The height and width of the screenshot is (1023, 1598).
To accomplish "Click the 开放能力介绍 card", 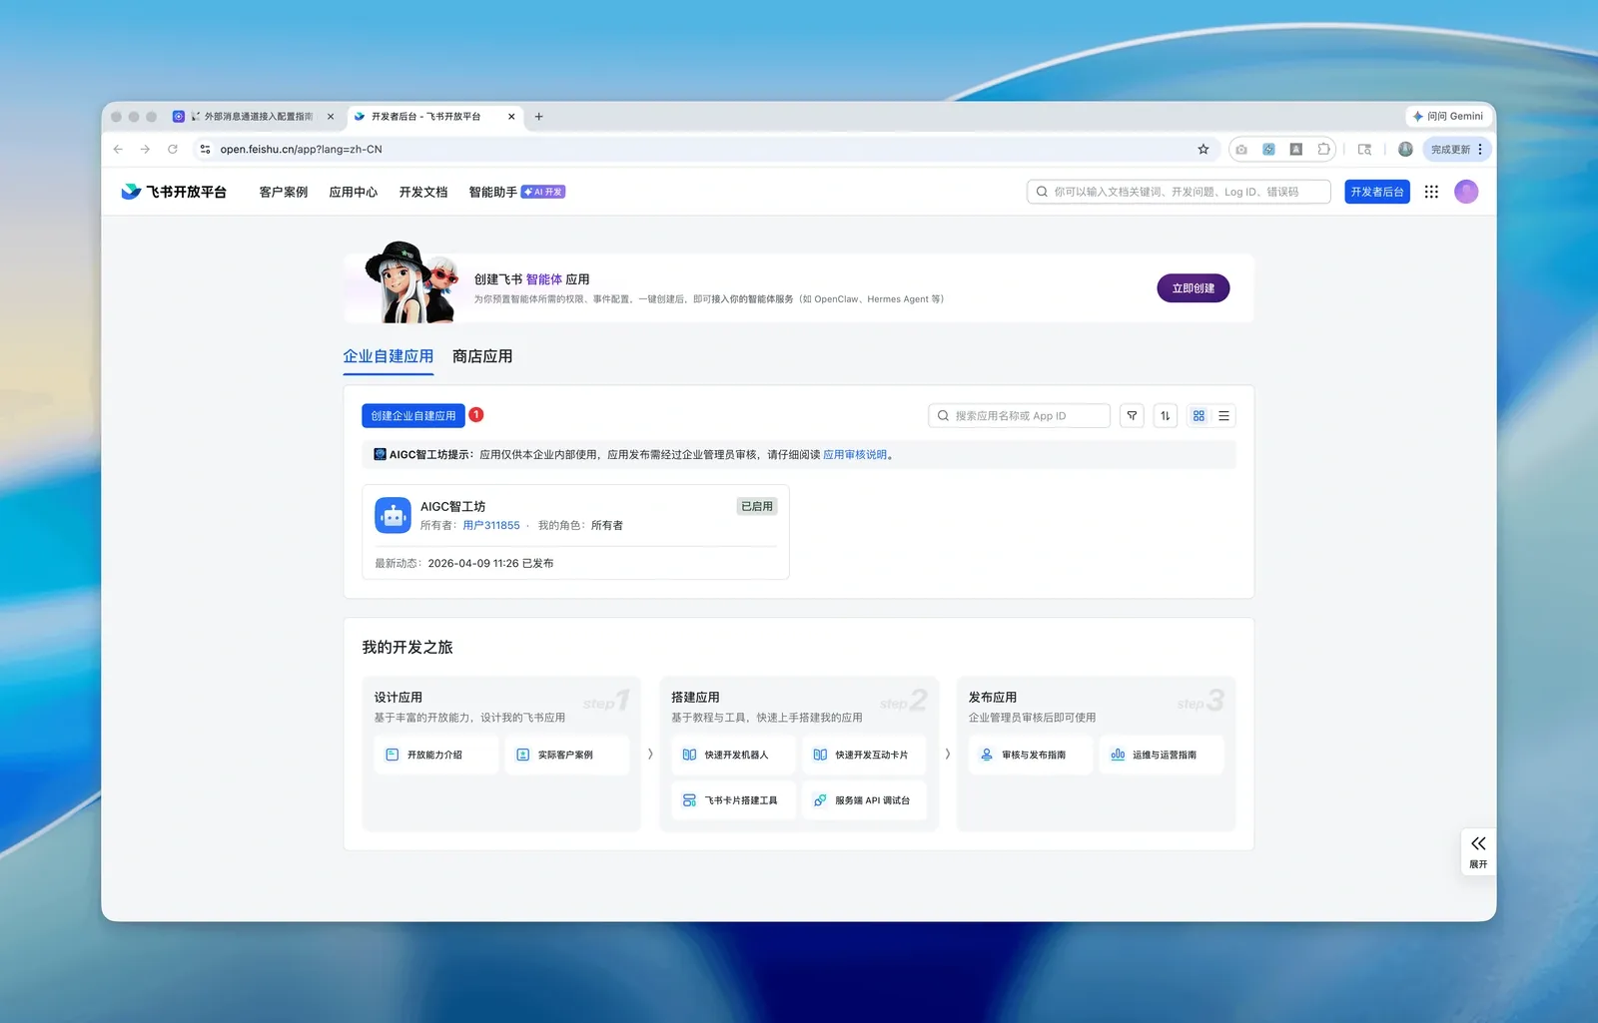I will coord(435,755).
